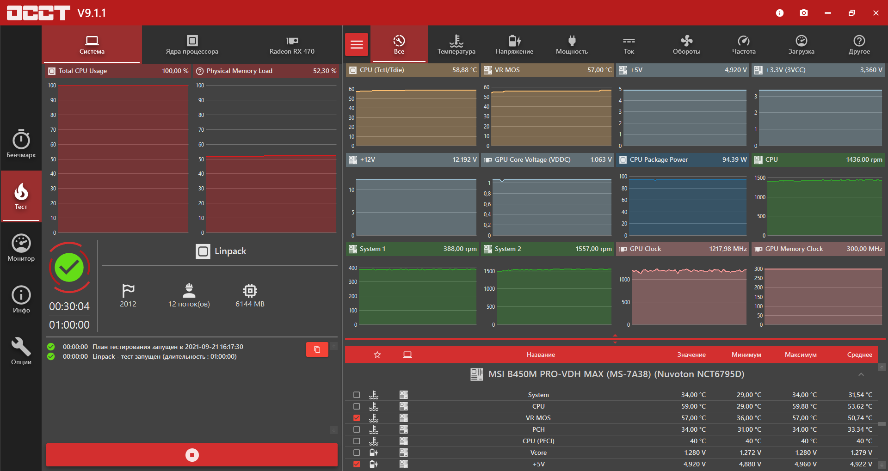This screenshot has width=888, height=471.
Task: Filter sensors by Частота
Action: click(744, 44)
